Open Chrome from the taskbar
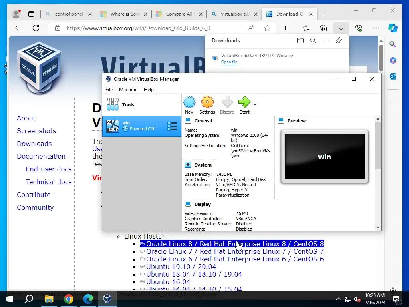The width and height of the screenshot is (409, 307). pyautogui.click(x=68, y=299)
